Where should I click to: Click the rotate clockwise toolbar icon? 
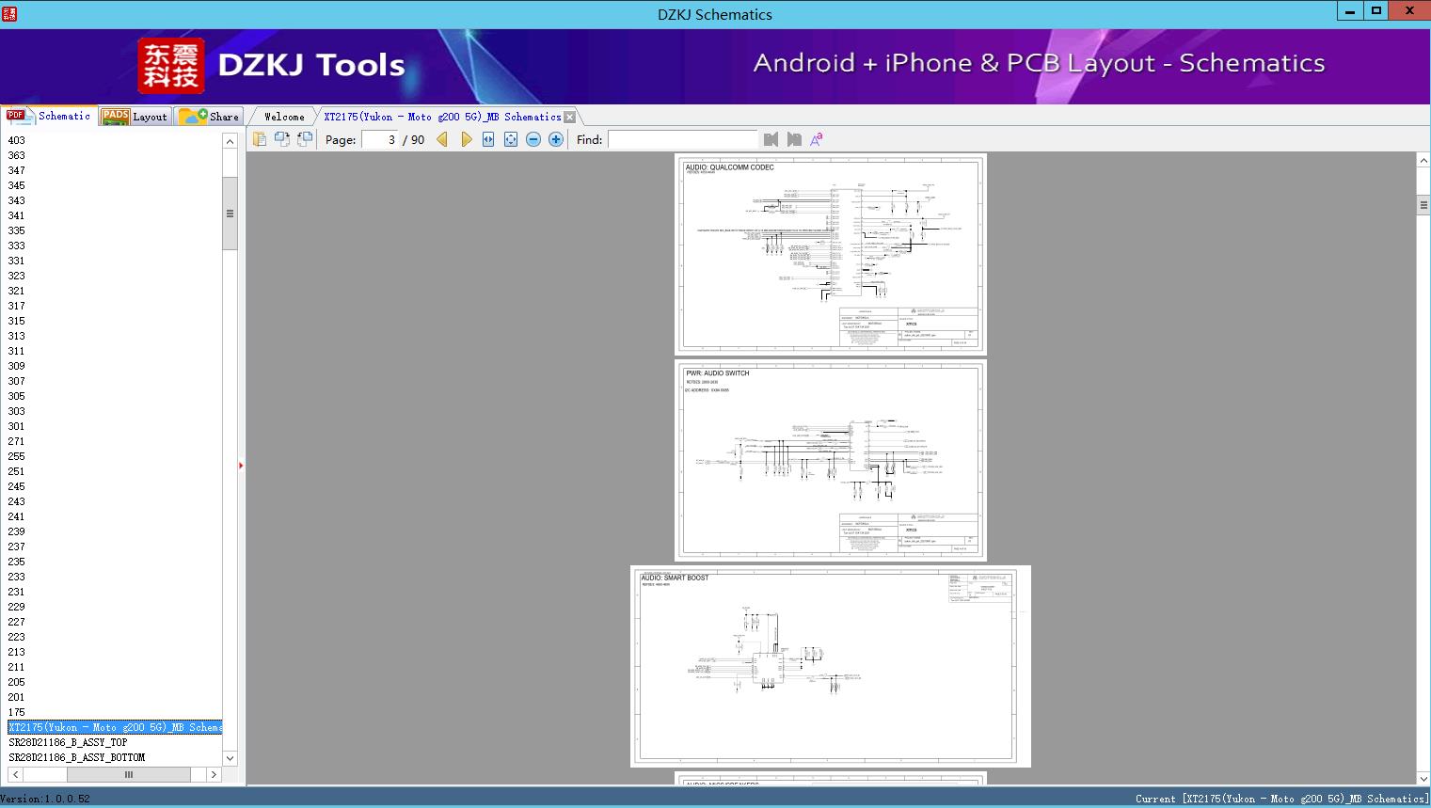tap(305, 139)
